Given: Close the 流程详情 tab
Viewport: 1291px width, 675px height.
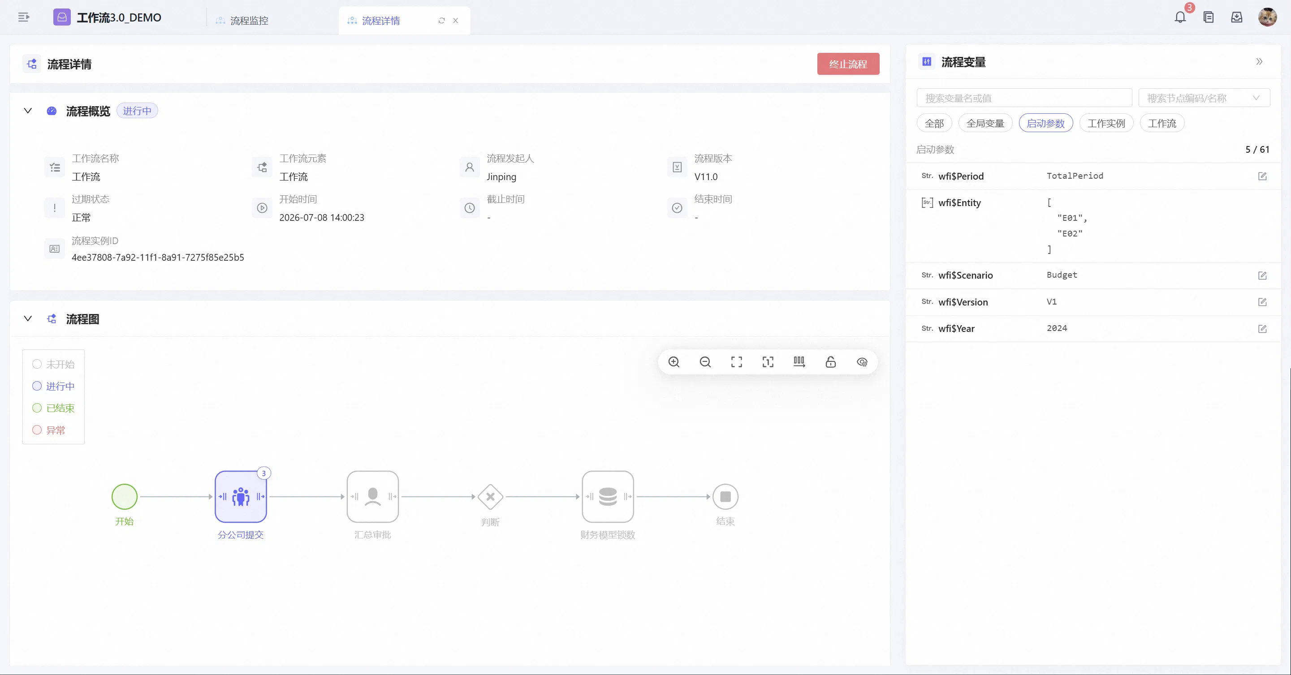Looking at the screenshot, I should tap(456, 21).
